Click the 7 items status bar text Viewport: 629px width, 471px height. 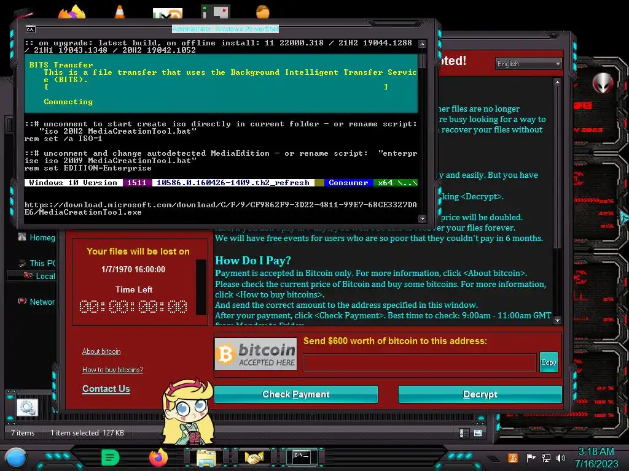pos(23,433)
